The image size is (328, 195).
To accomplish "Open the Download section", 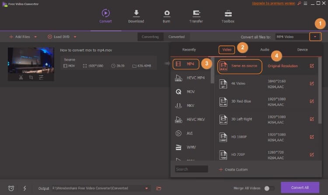I will click(x=136, y=16).
